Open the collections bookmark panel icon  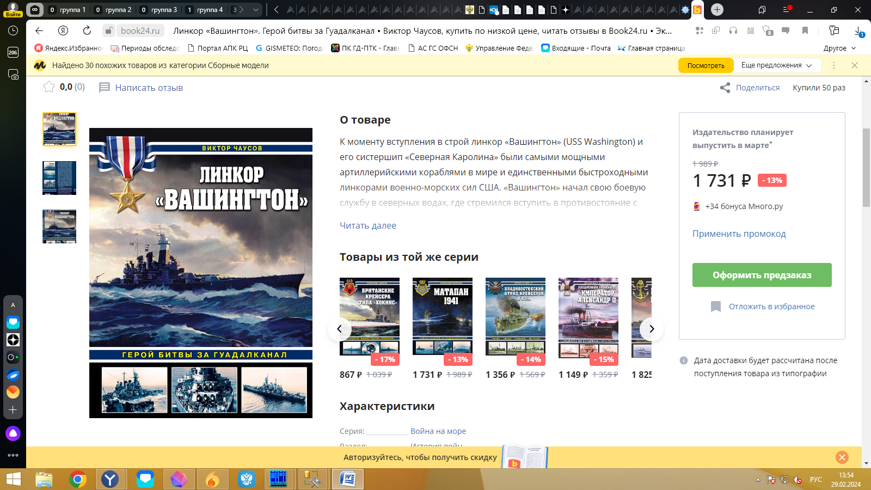pos(762,10)
